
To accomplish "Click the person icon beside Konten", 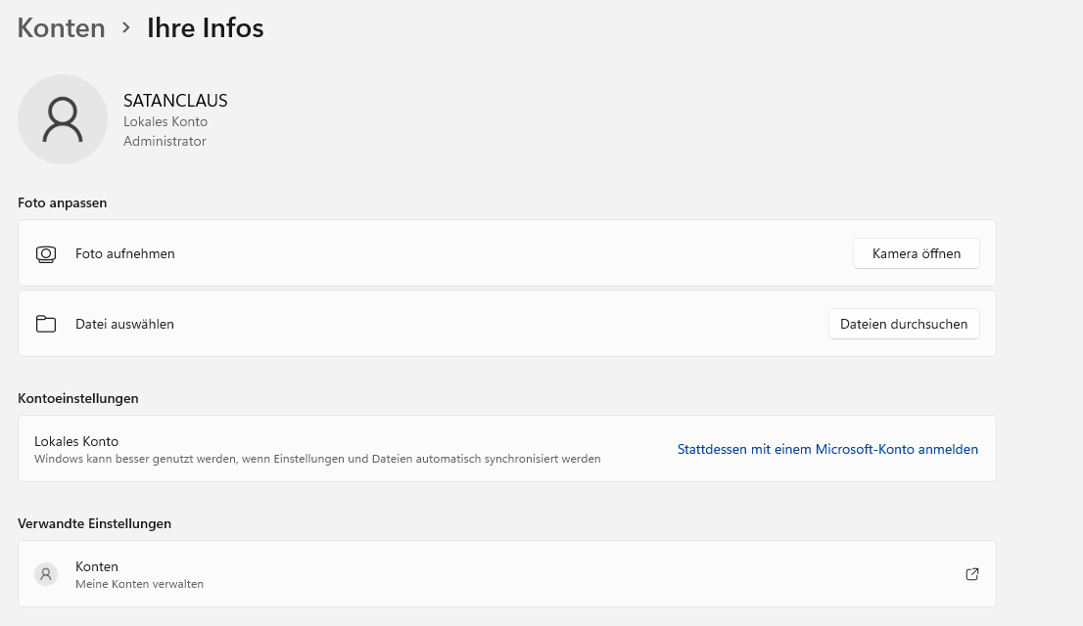I will [x=46, y=574].
